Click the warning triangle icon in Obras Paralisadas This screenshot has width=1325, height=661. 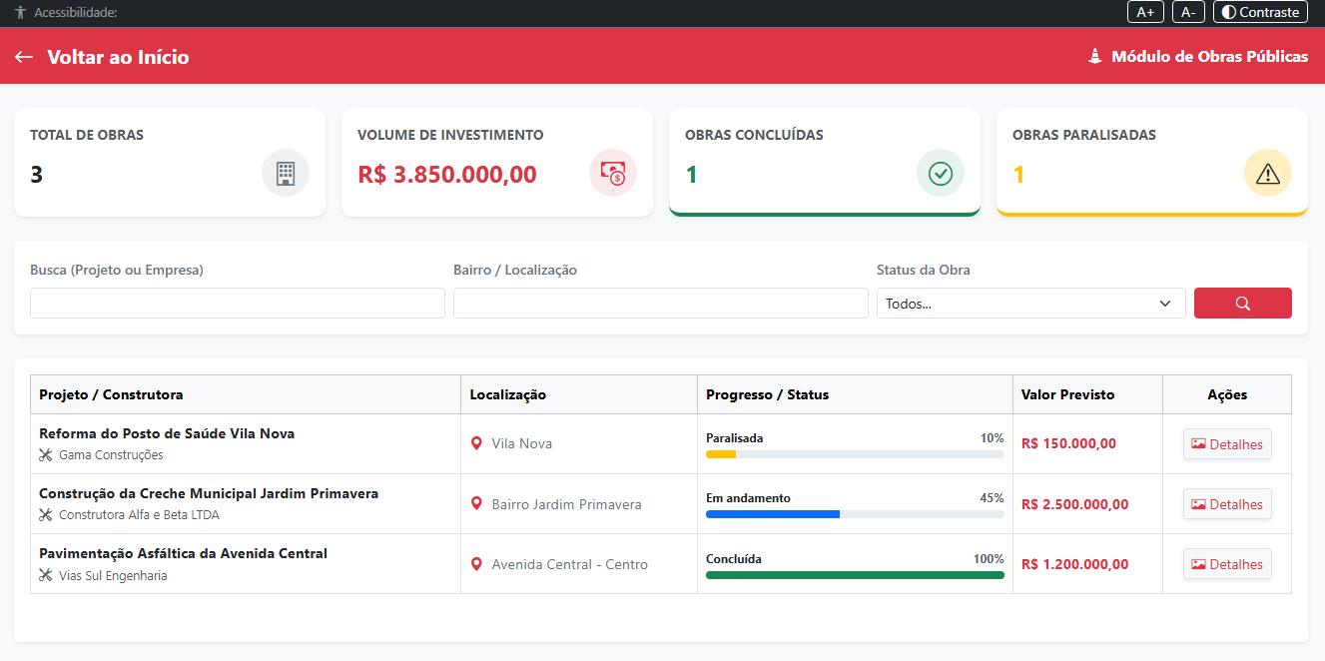click(1268, 174)
